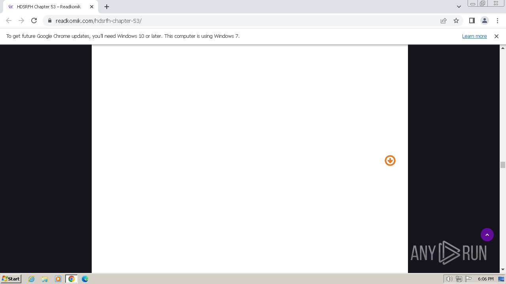Open Action Center flag icon
506x284 pixels.
(468, 279)
